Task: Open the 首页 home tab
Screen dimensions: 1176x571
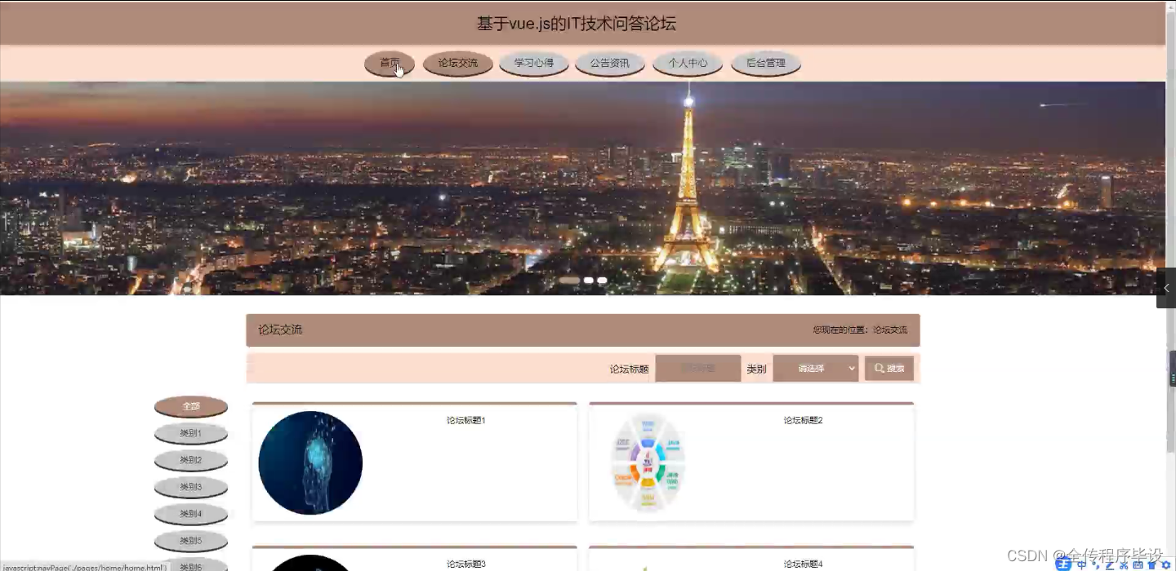Action: pyautogui.click(x=390, y=63)
